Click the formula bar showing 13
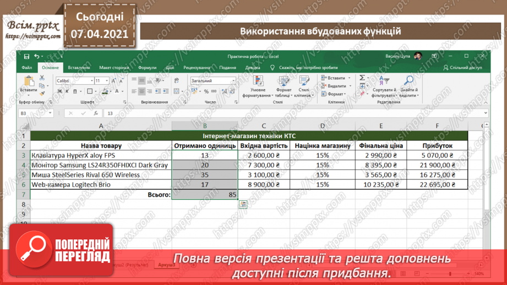The height and width of the screenshot is (285, 507). (295, 113)
